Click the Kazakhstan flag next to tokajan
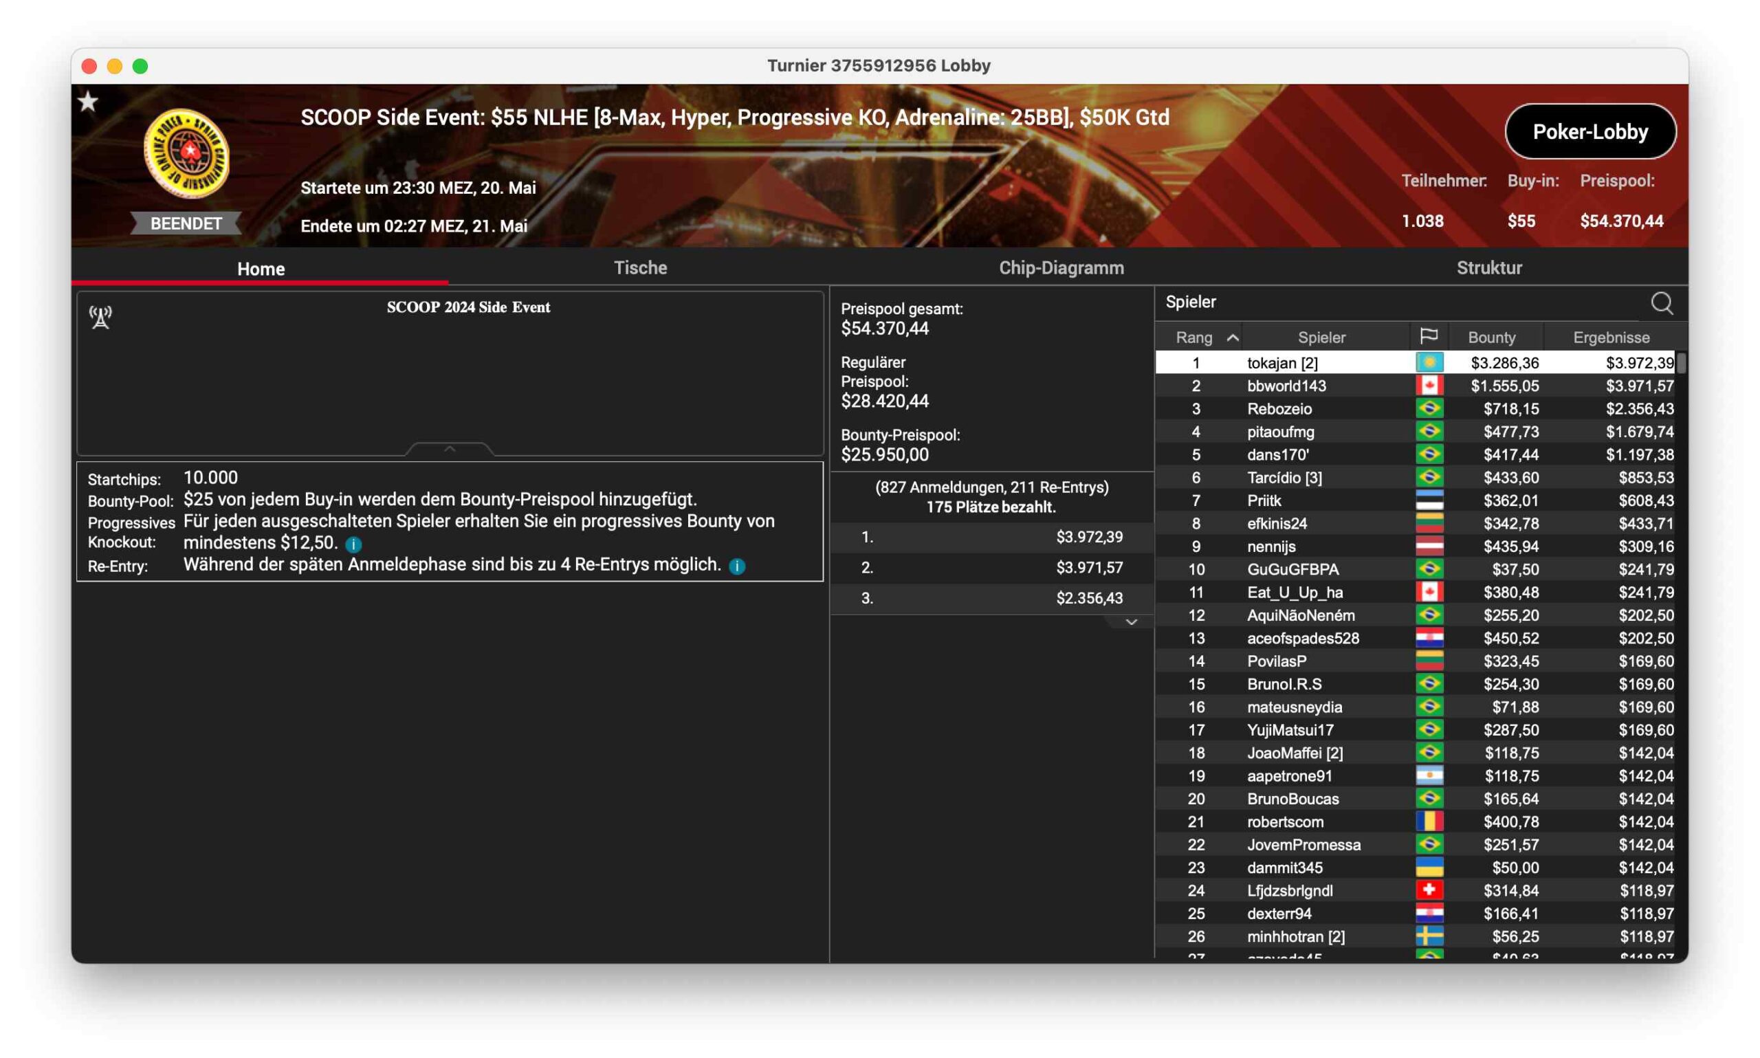The width and height of the screenshot is (1760, 1058). (x=1429, y=362)
